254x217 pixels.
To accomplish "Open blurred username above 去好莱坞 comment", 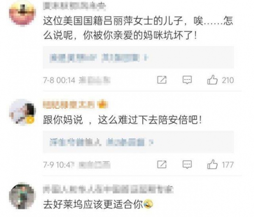I will pos(108,189).
